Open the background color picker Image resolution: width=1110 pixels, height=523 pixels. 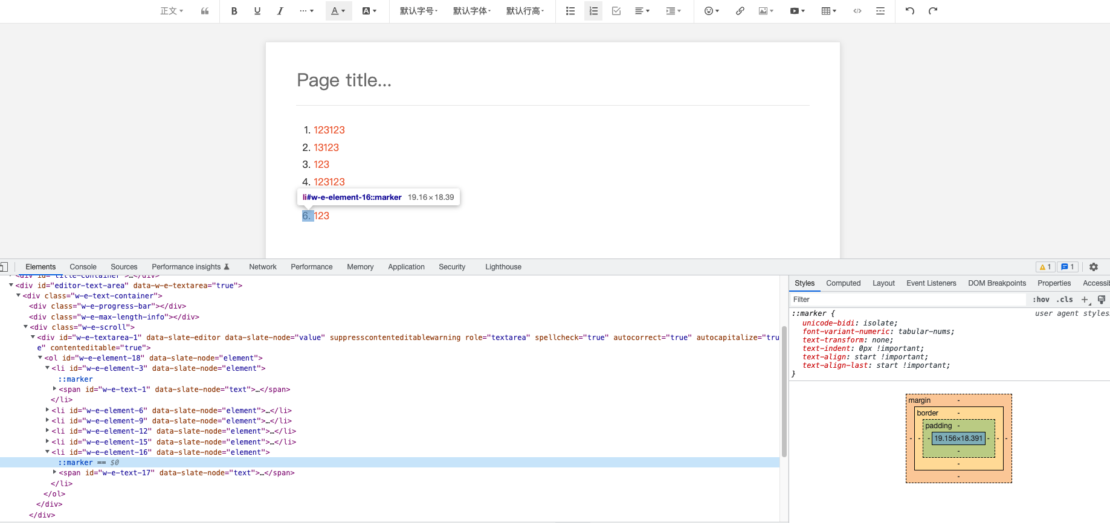click(x=369, y=11)
